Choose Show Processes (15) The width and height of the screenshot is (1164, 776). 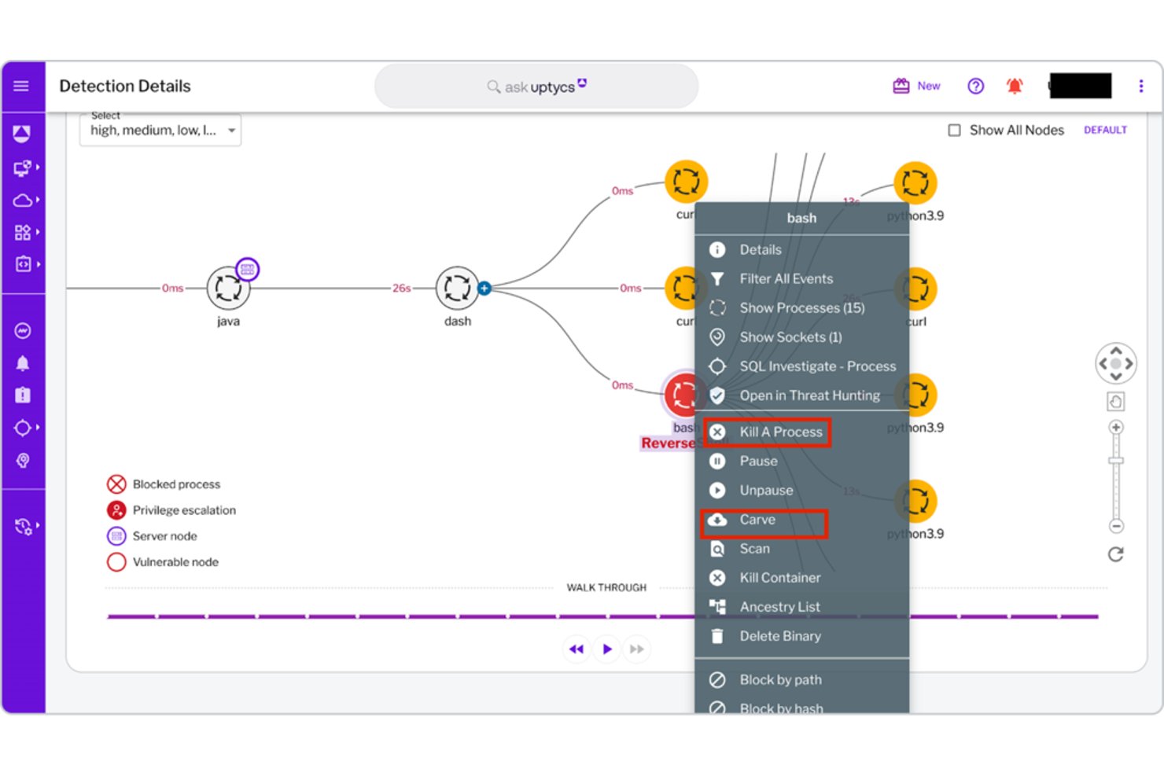pyautogui.click(x=802, y=307)
